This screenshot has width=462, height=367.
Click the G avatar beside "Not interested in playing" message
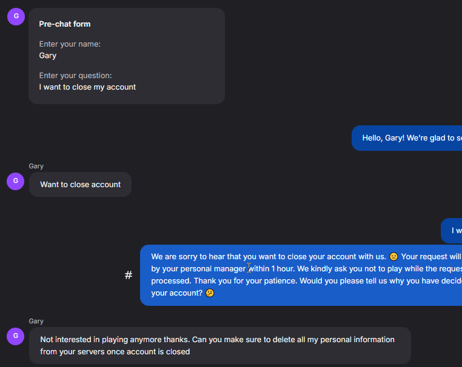pyautogui.click(x=16, y=336)
